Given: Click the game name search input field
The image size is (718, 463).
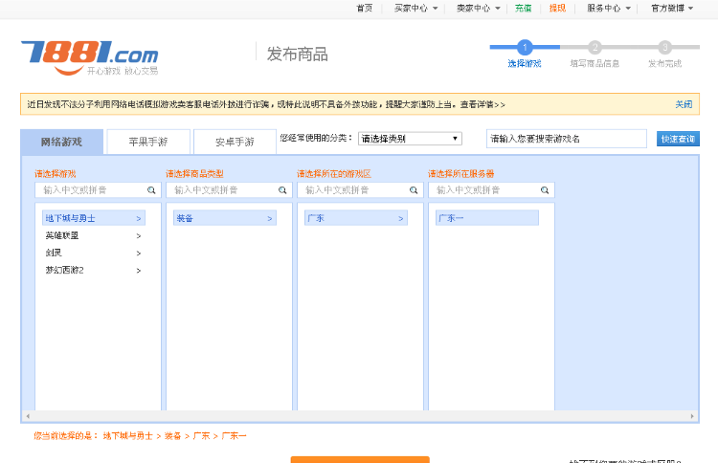Looking at the screenshot, I should pyautogui.click(x=566, y=139).
